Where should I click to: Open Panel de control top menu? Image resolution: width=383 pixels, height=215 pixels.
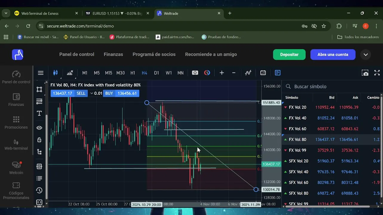click(x=77, y=54)
